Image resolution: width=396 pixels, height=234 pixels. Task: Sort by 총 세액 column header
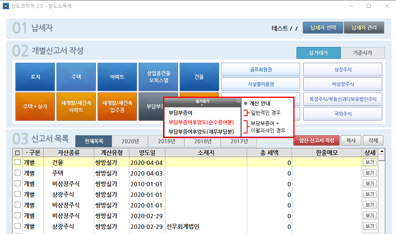[270, 153]
